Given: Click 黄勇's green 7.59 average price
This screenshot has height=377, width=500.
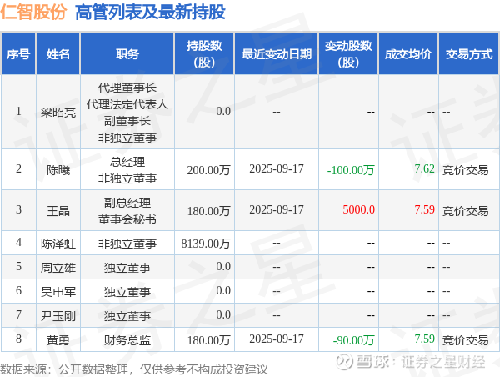Looking at the screenshot, I should tap(424, 339).
